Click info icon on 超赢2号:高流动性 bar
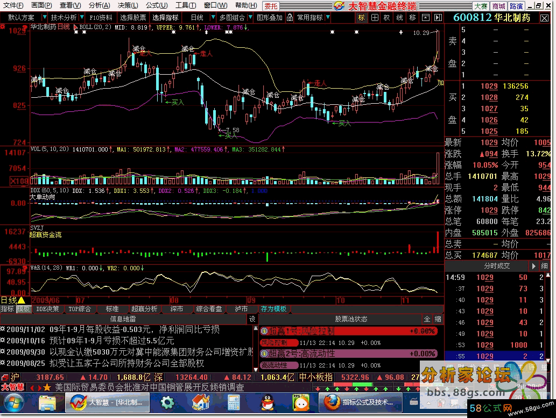The image size is (556, 418). pos(264,354)
